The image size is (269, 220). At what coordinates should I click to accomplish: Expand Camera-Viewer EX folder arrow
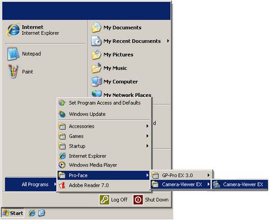[208, 184]
